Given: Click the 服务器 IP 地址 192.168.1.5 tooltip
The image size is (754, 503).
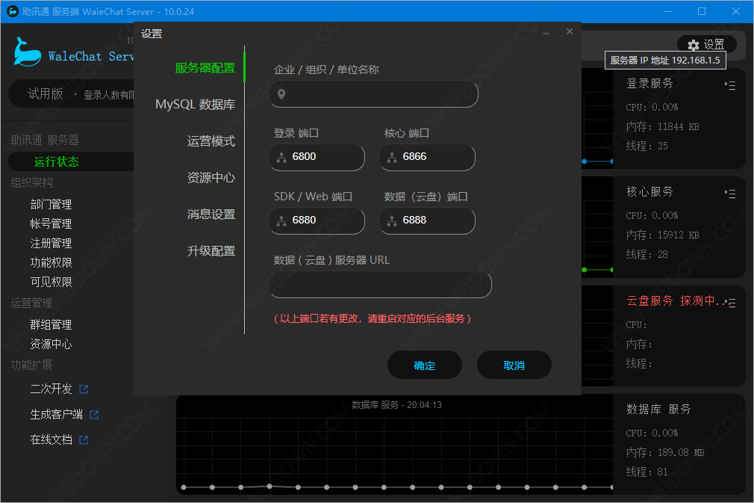Looking at the screenshot, I should pyautogui.click(x=665, y=61).
